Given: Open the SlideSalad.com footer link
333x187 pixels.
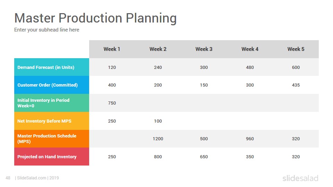Looking at the screenshot, I should (32, 178).
